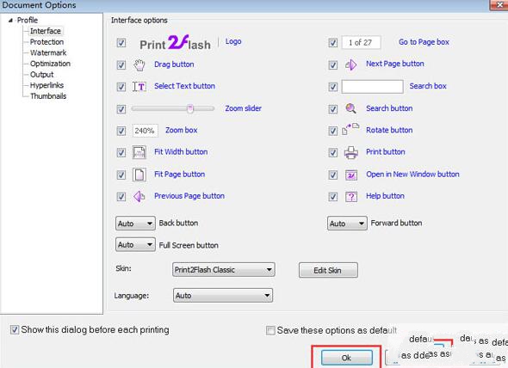The width and height of the screenshot is (508, 368).
Task: Click the Drag button hand icon
Action: (x=139, y=65)
